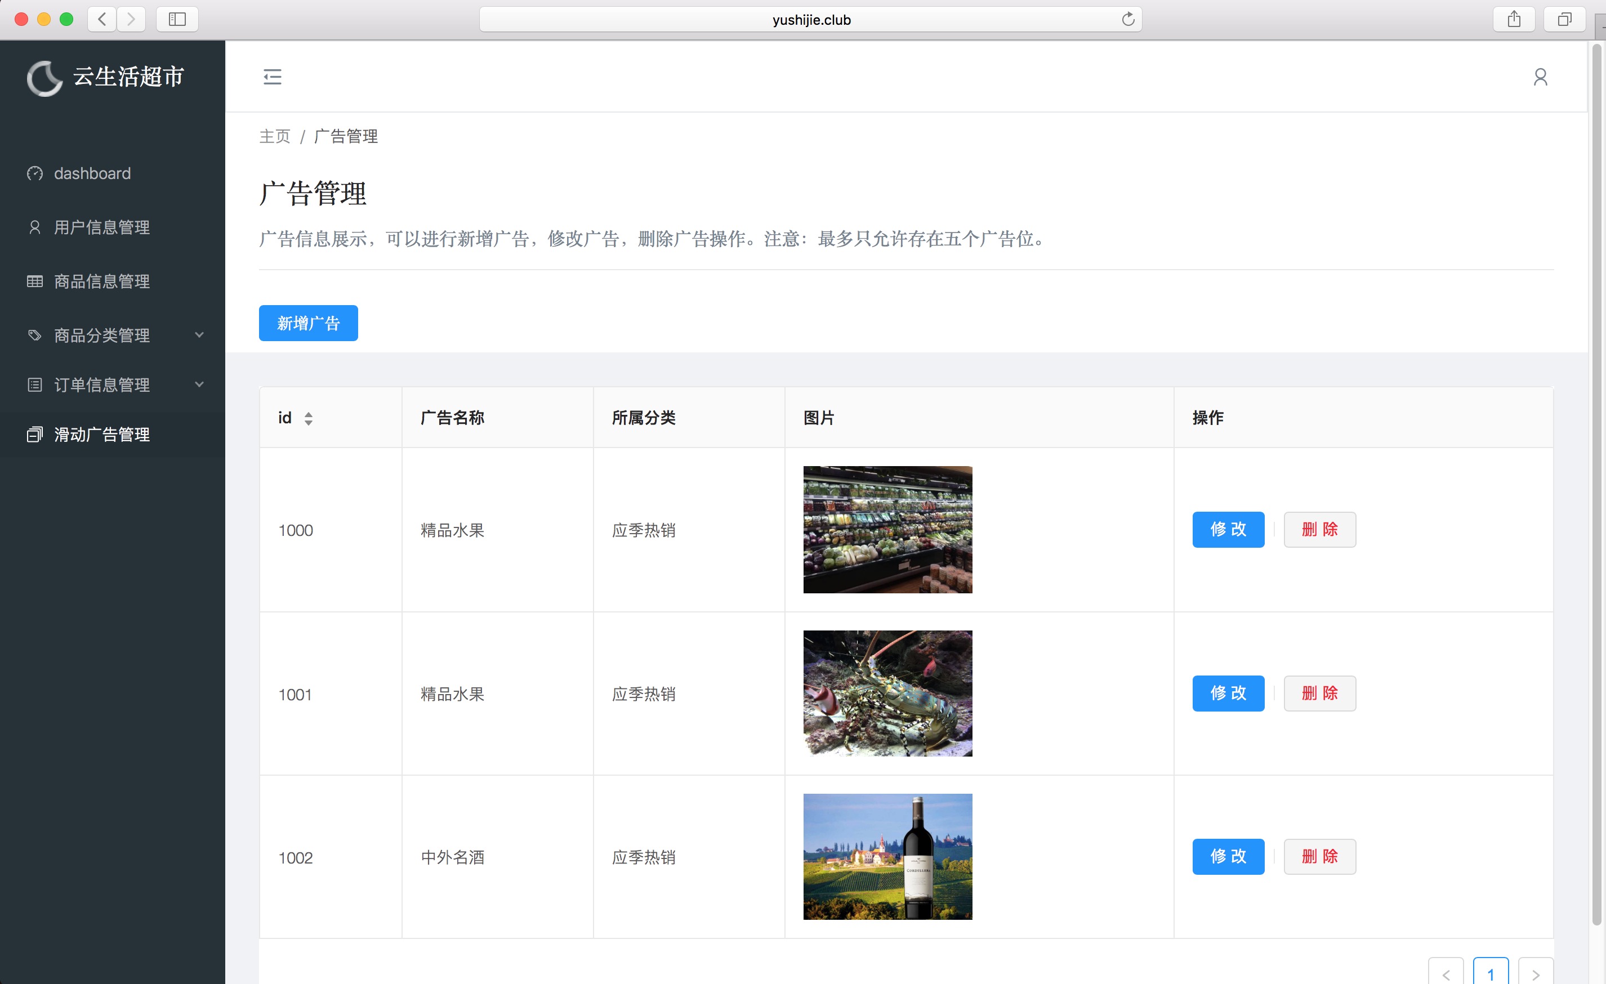1606x984 pixels.
Task: Open 用户信息管理 menu item
Action: [x=102, y=227]
